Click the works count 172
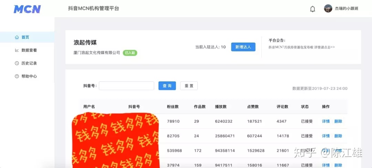Viewport: 372px width, 168px height. pyautogui.click(x=197, y=151)
